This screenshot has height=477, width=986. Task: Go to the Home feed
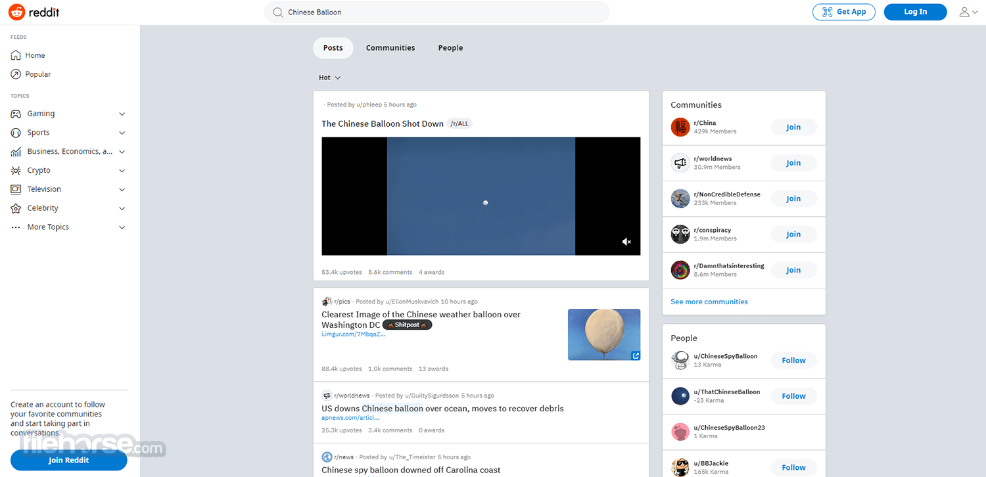tap(35, 55)
